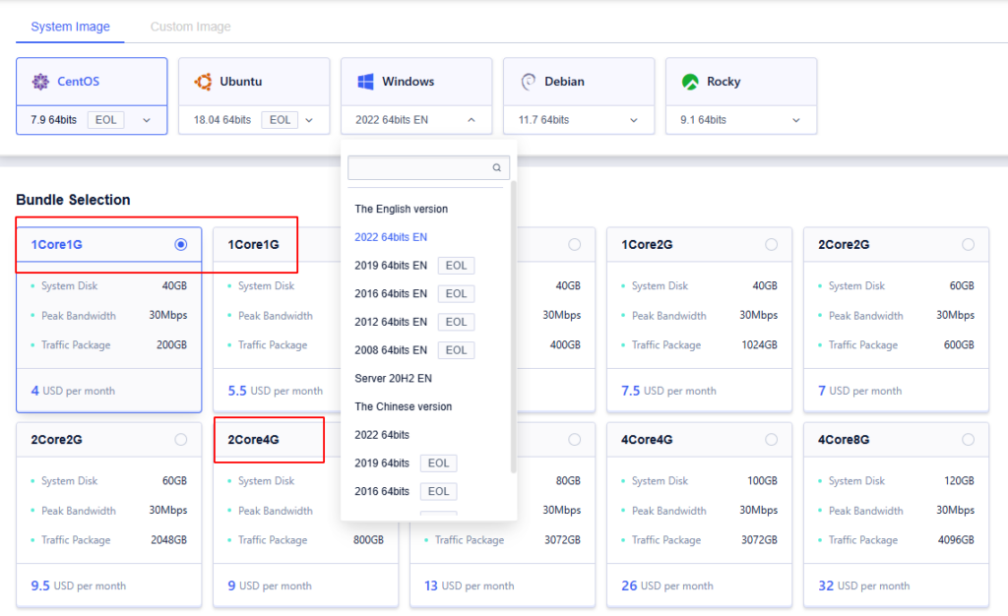
Task: Click the '7.5 USD per month' price
Action: coord(668,391)
